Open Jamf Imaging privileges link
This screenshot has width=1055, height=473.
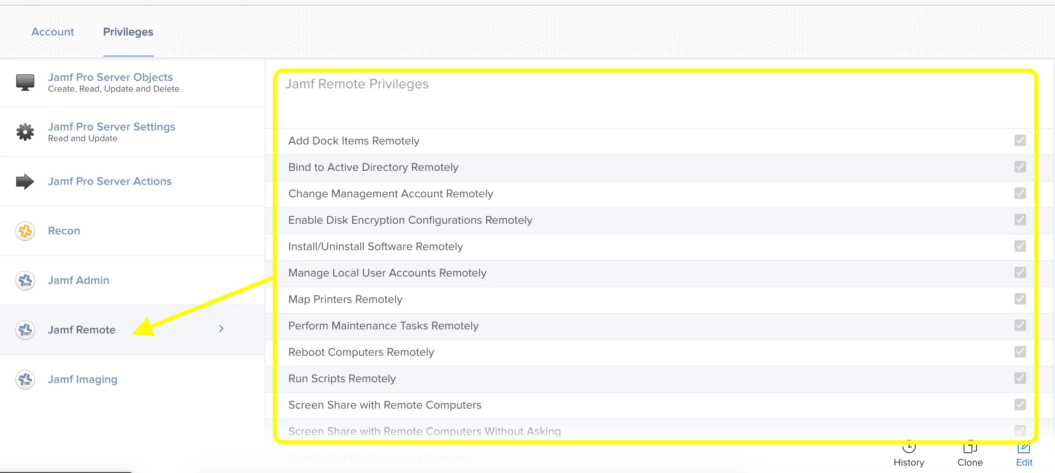83,379
